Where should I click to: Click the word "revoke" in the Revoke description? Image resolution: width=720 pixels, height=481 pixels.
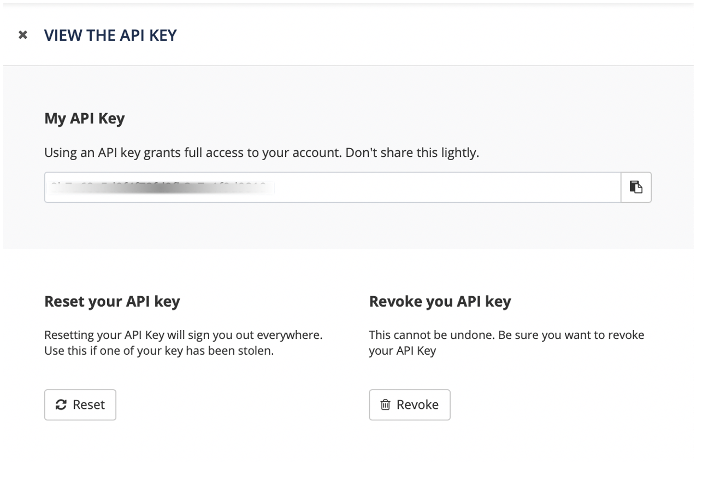tap(627, 335)
